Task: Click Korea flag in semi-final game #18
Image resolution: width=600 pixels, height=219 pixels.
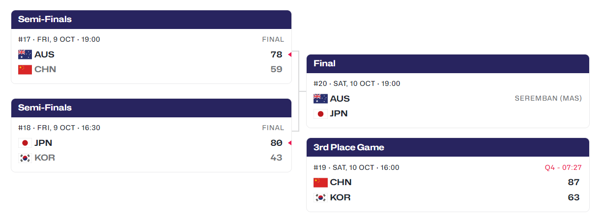Action: 25,158
